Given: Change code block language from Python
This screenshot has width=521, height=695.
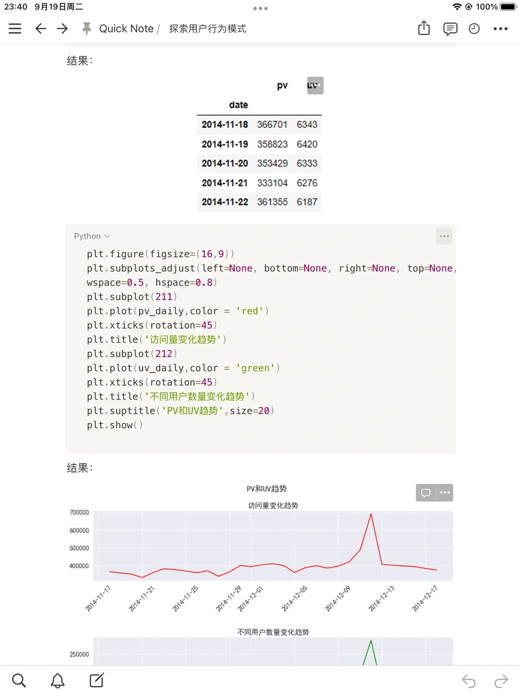Looking at the screenshot, I should tap(92, 236).
